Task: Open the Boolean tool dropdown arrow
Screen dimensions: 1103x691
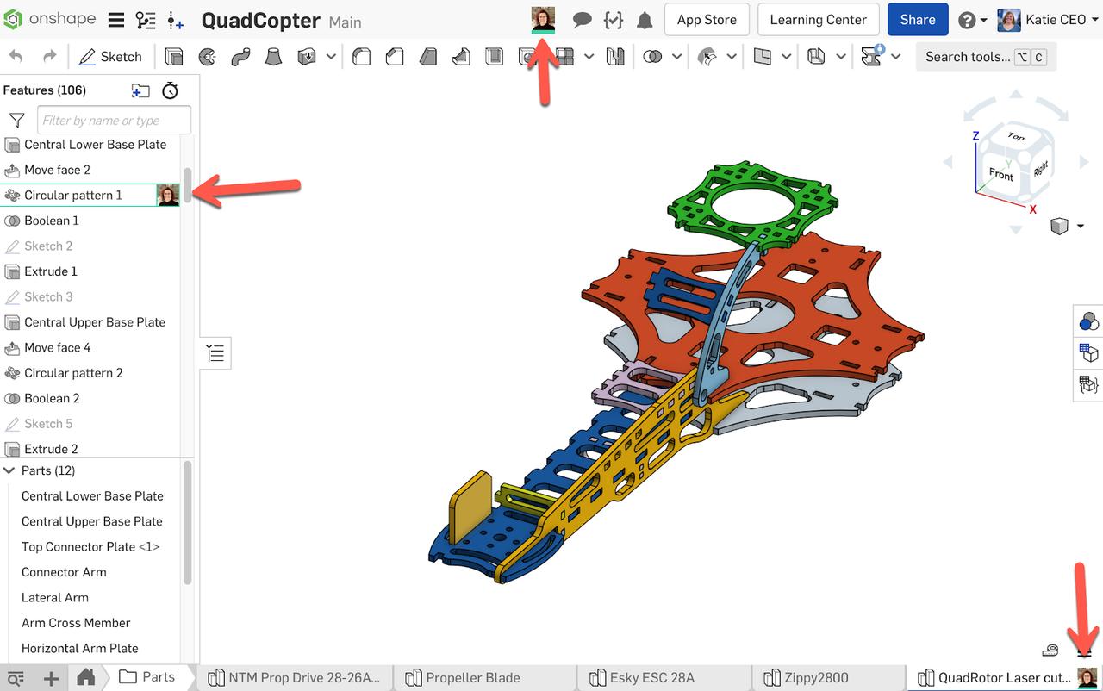Action: [x=676, y=56]
